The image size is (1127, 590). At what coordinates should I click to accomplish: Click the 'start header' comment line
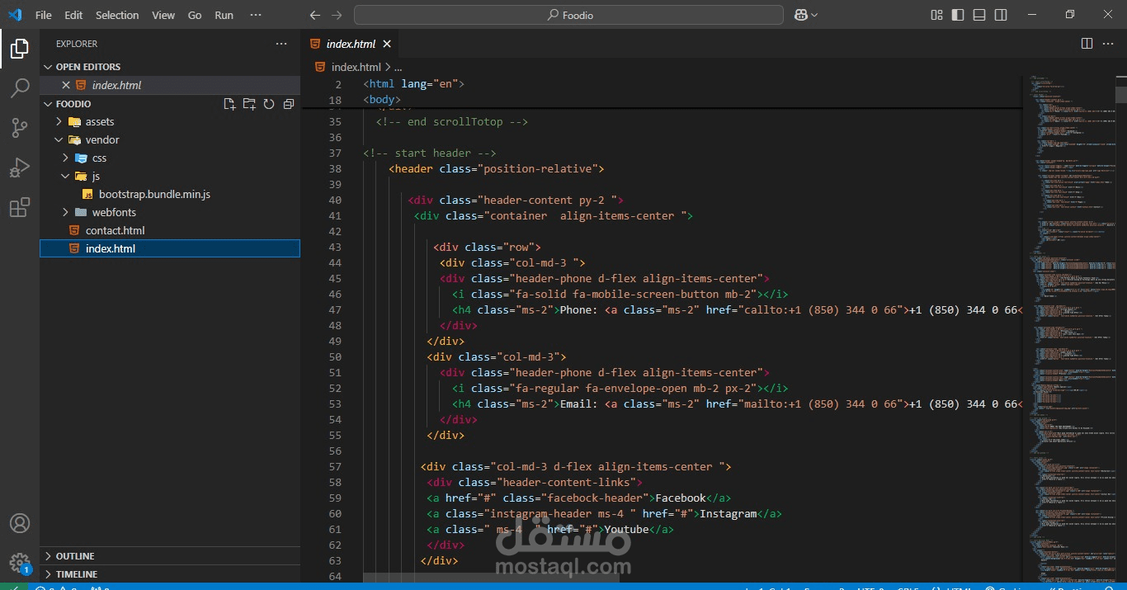[429, 153]
